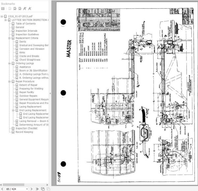Open Gradual and Sweeping Bends bookmark
The image size is (198, 191).
34,45
